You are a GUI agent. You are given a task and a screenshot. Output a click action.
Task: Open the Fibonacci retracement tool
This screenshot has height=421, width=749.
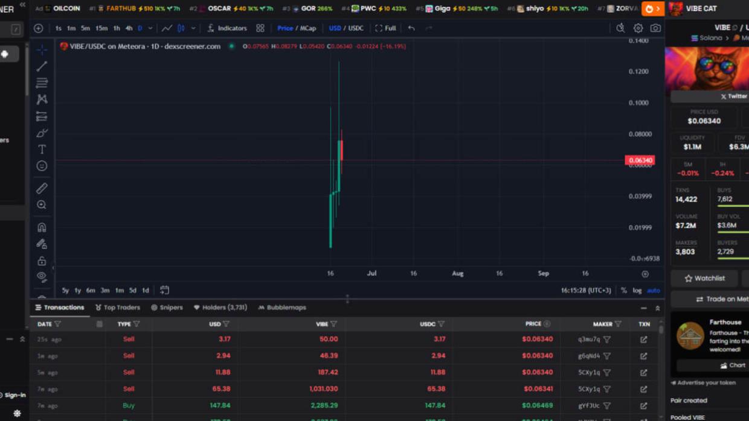pos(42,83)
